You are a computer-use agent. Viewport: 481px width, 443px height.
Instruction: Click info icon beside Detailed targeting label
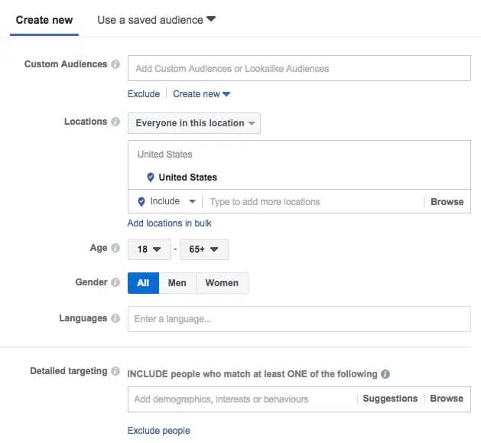click(115, 372)
